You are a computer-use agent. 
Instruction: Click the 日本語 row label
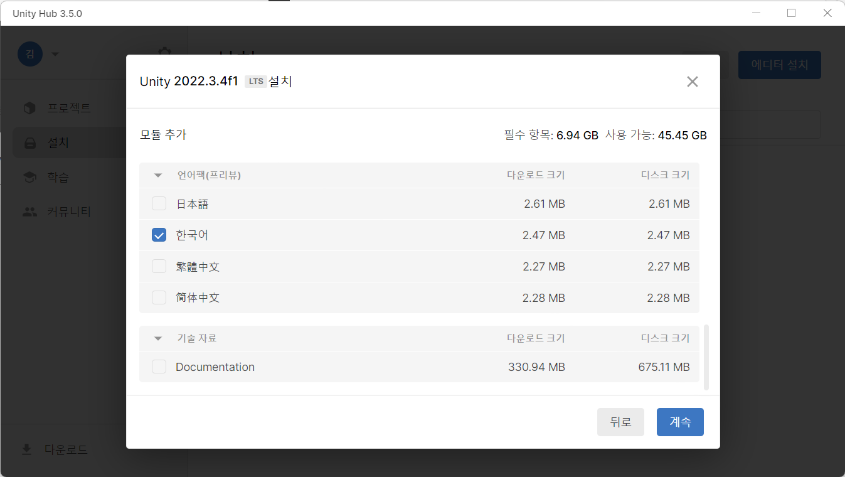pos(192,204)
